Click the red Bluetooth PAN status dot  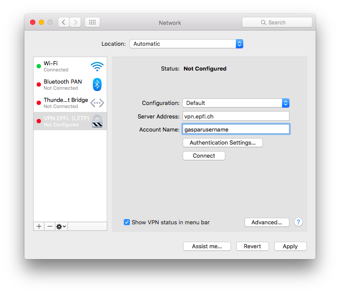[x=39, y=84]
